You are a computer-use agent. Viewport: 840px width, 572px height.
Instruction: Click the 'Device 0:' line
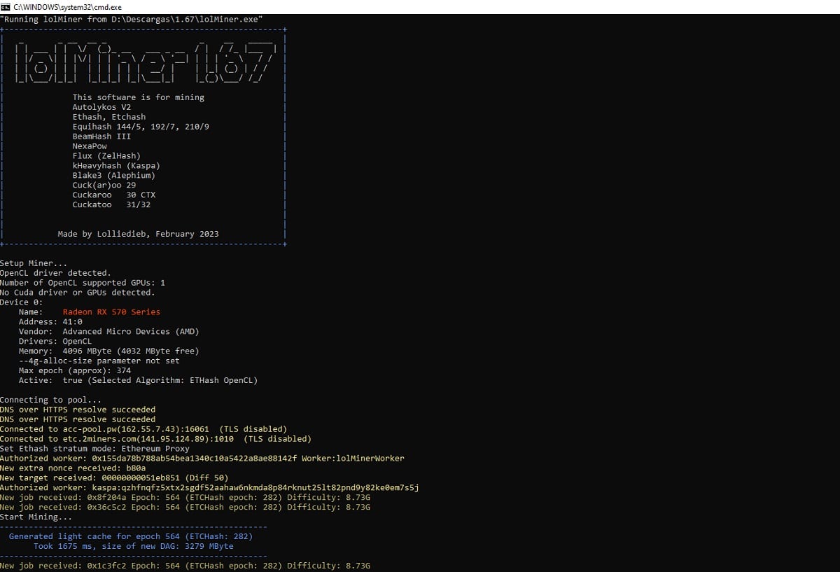pos(22,302)
